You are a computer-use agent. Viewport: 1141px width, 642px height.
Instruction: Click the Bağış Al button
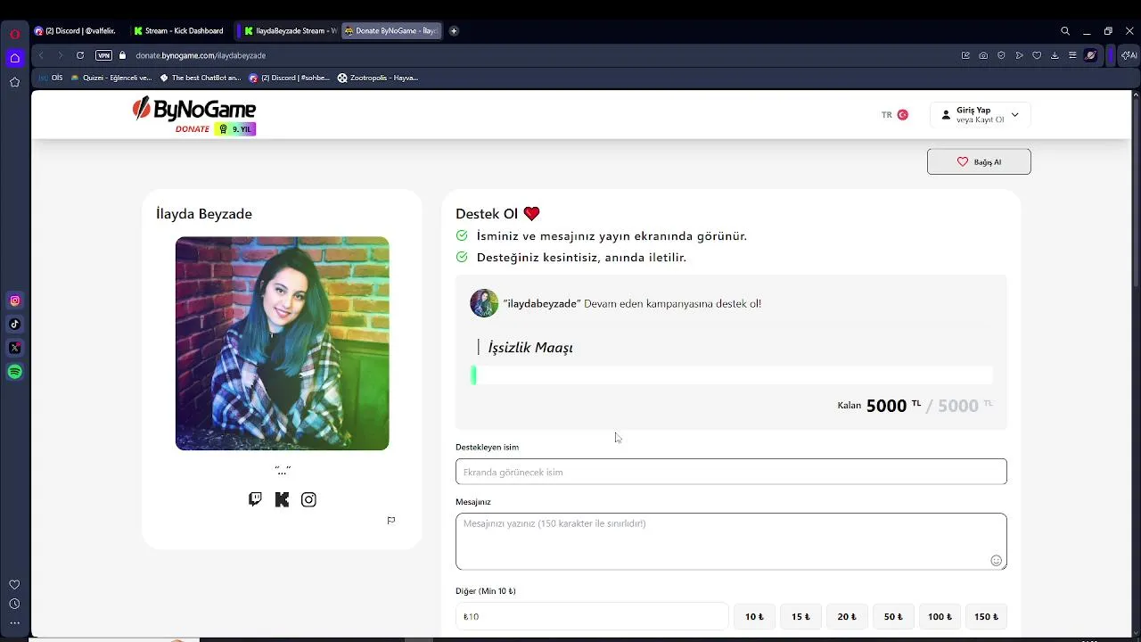click(x=979, y=161)
